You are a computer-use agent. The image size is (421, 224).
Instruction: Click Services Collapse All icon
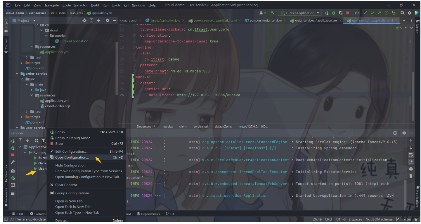27,141
